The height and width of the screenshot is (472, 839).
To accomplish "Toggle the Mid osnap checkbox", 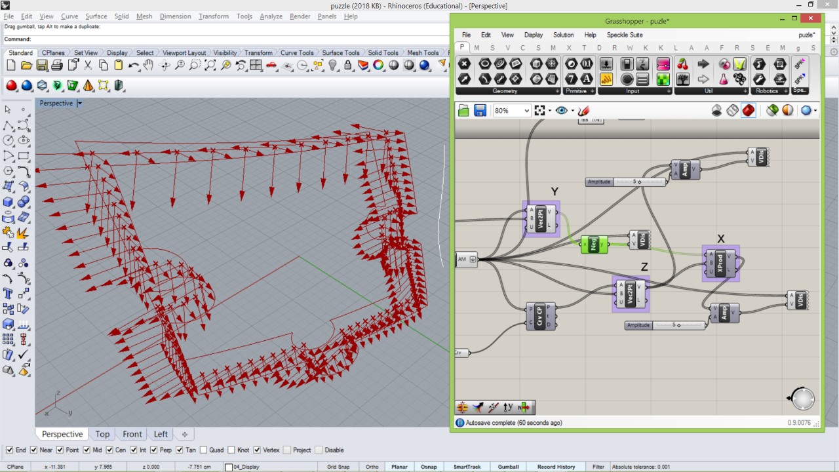I will (87, 450).
